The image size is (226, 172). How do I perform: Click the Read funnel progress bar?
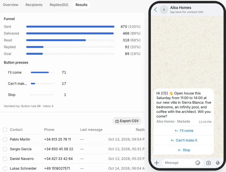pyautogui.click(x=70, y=40)
